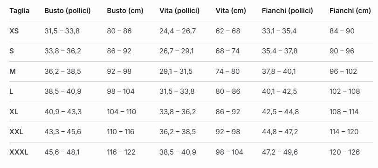The height and width of the screenshot is (168, 378).
Task: Click the S hips inches 35,4 – 37,8
Action: pos(280,51)
